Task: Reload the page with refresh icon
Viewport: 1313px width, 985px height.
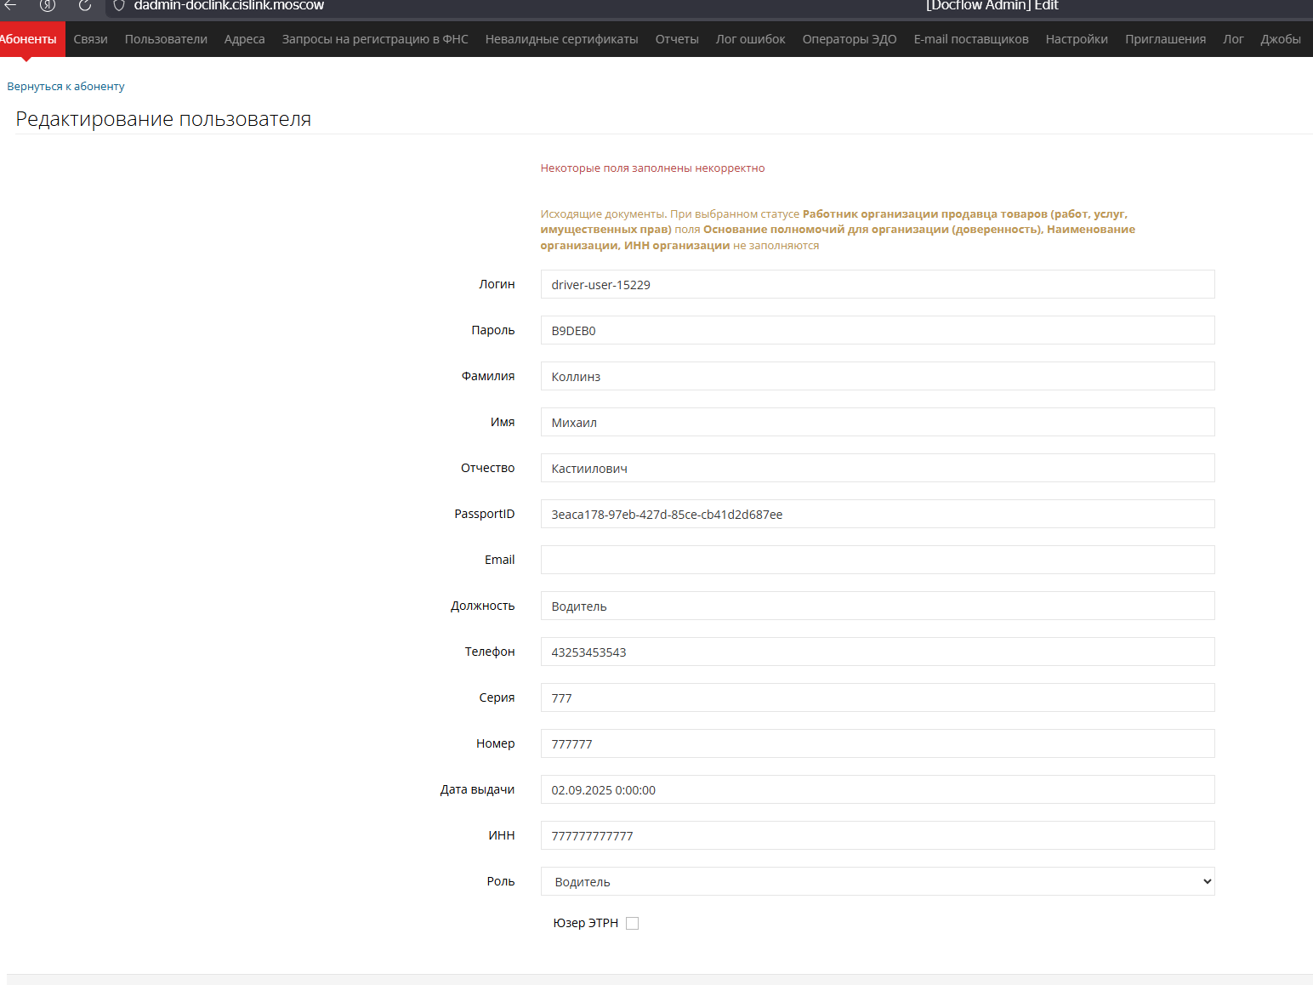Action: (85, 5)
